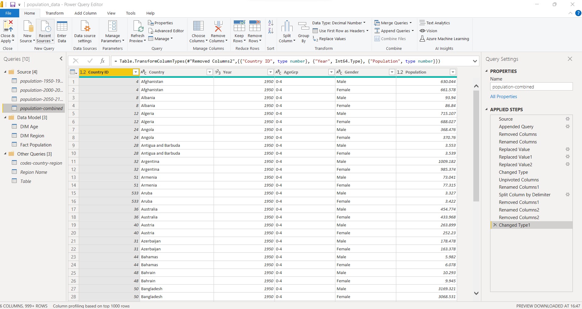582x309 pixels.
Task: Open Recent Sources icon
Action: (45, 26)
